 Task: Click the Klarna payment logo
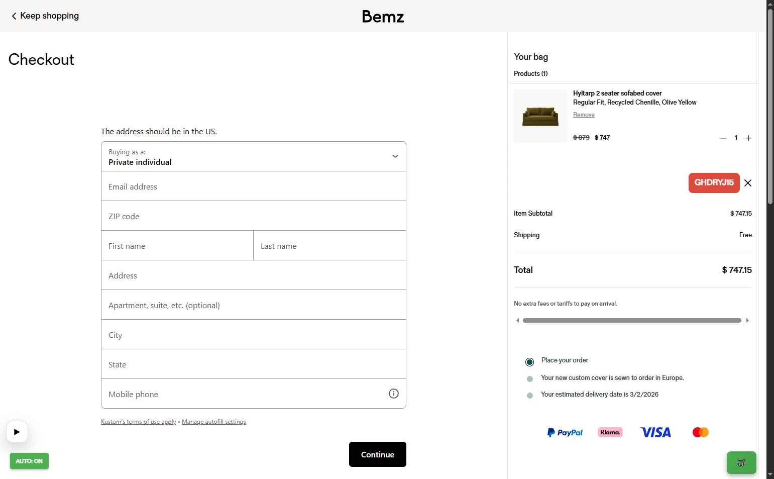[x=610, y=432]
